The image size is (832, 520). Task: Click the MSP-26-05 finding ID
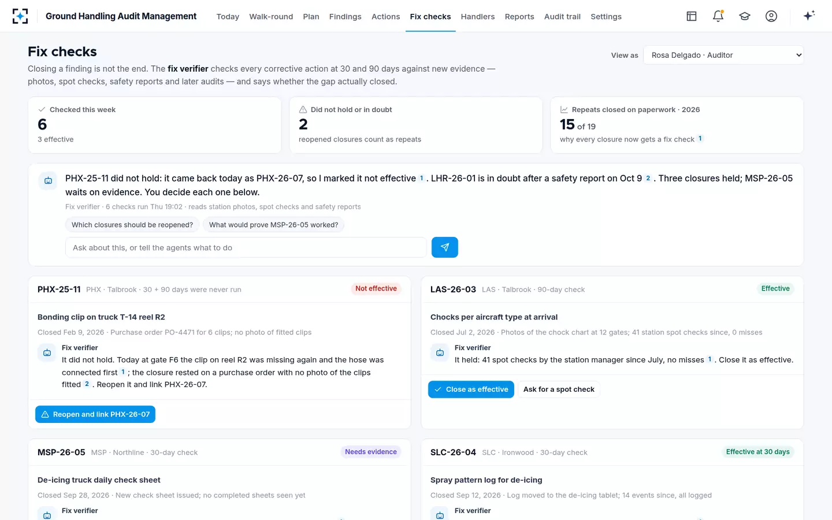point(61,452)
